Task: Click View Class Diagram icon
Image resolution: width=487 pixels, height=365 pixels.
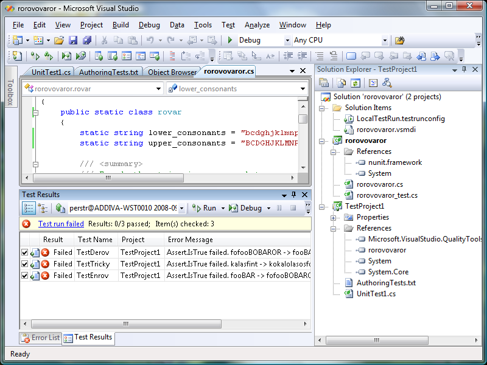Action: [x=387, y=83]
